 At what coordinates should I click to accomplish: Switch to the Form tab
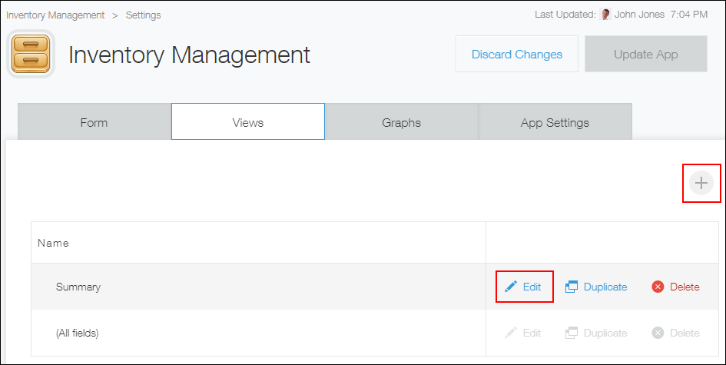pos(94,122)
